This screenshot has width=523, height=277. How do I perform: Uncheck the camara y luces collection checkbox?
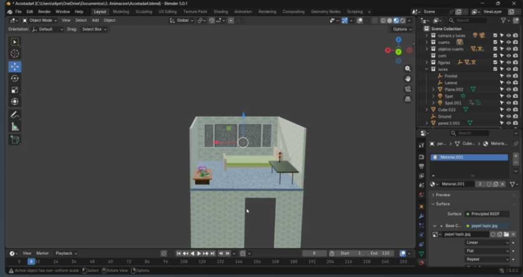click(x=495, y=36)
